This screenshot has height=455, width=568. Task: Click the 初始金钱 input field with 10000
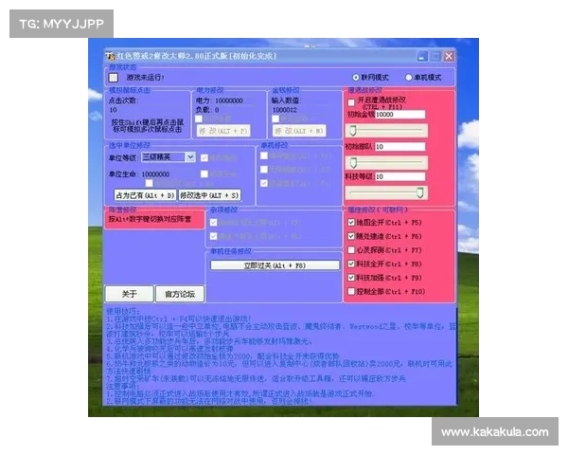399,115
